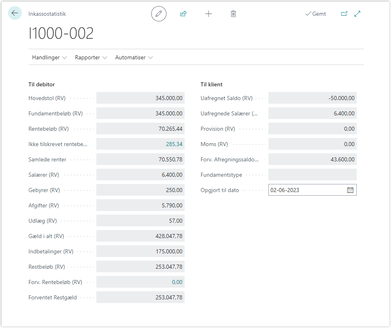Click the Forv. Rentebeløb value 0,00

click(x=177, y=282)
